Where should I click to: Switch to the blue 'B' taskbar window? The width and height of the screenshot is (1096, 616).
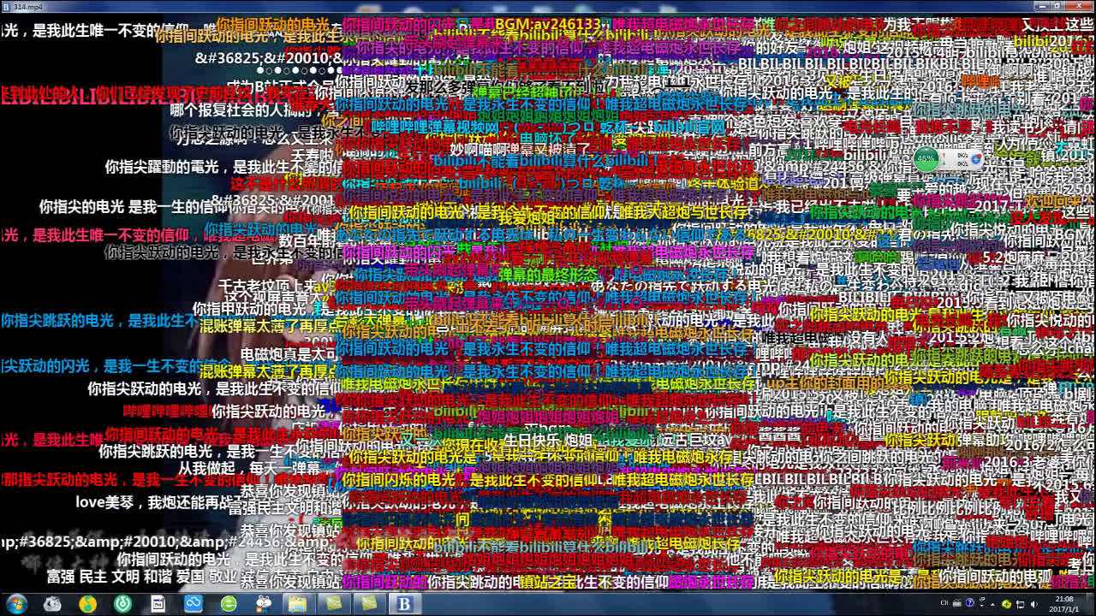(x=404, y=604)
